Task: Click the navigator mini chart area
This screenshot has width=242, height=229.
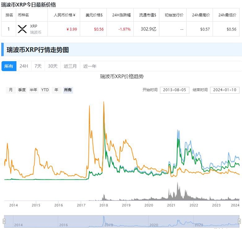Action: 122,221
